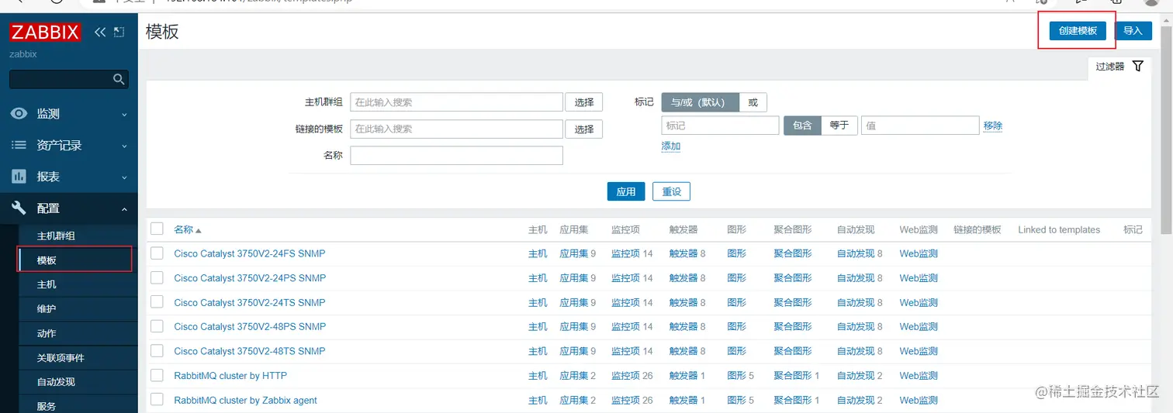Click the sort arrow next to 名称
Image resolution: width=1173 pixels, height=413 pixels.
[199, 230]
